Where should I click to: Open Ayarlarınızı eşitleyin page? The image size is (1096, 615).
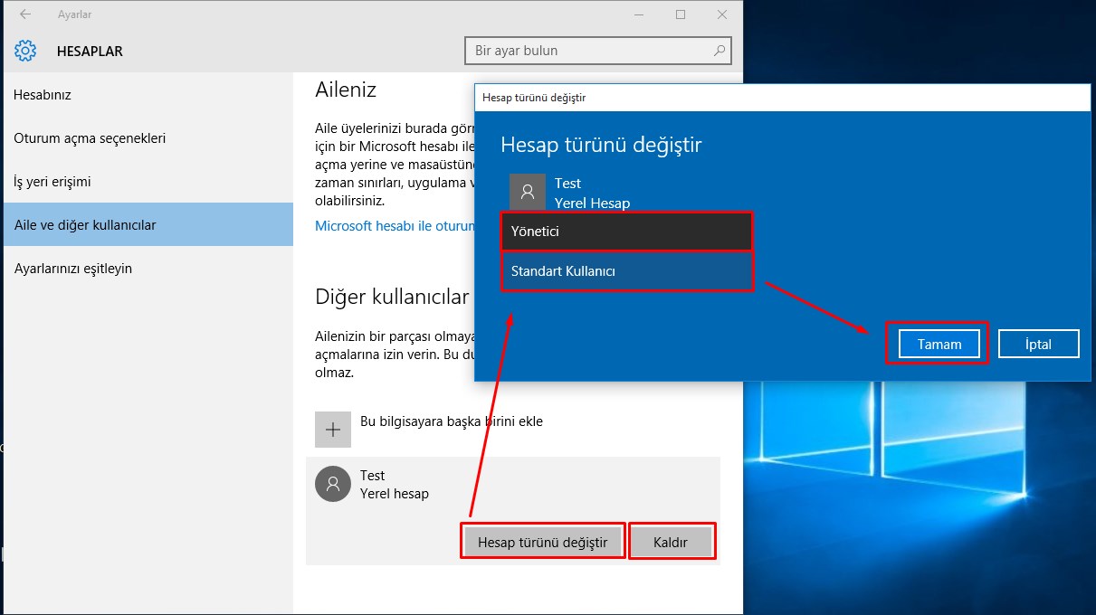[73, 269]
